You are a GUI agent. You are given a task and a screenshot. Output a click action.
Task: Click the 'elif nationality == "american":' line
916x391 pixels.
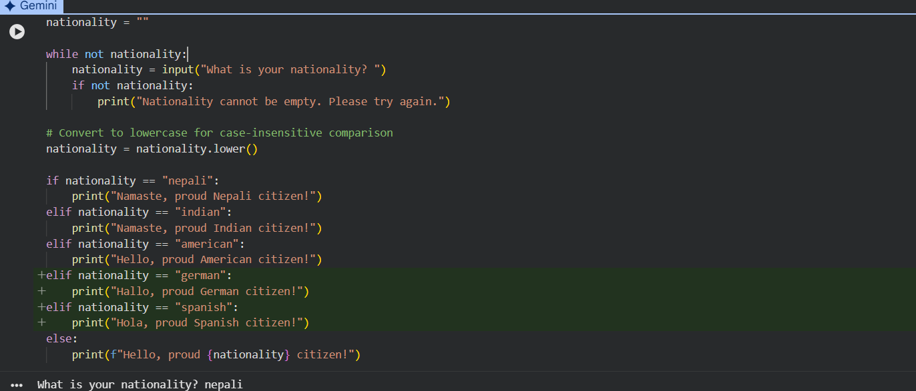pos(146,244)
